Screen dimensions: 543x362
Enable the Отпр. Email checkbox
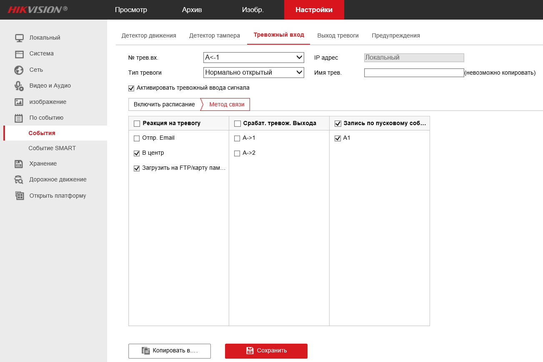137,138
